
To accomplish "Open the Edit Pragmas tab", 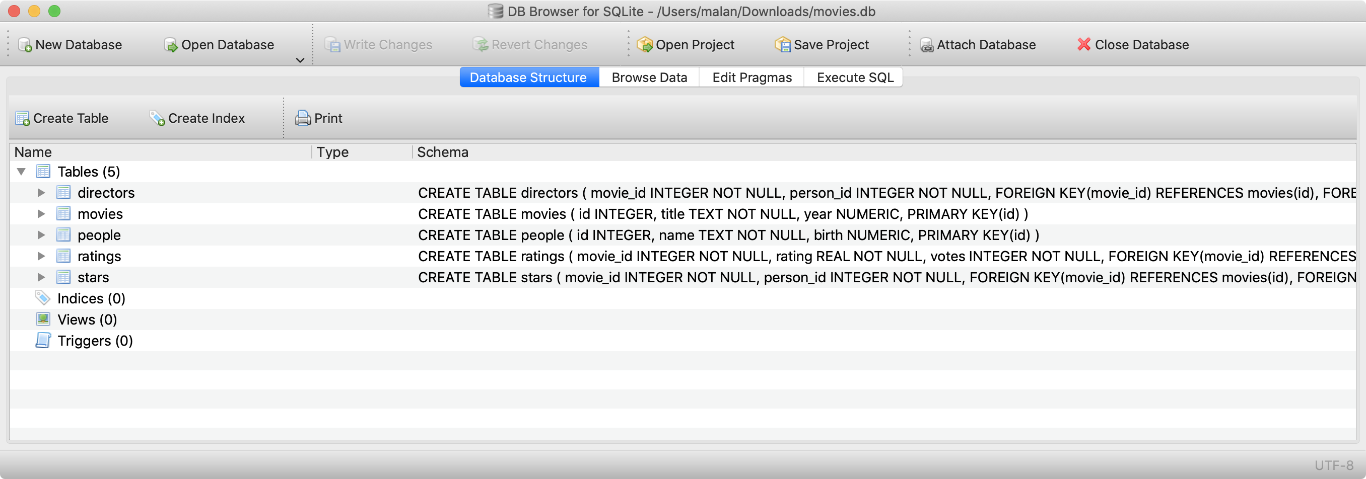I will tap(752, 77).
